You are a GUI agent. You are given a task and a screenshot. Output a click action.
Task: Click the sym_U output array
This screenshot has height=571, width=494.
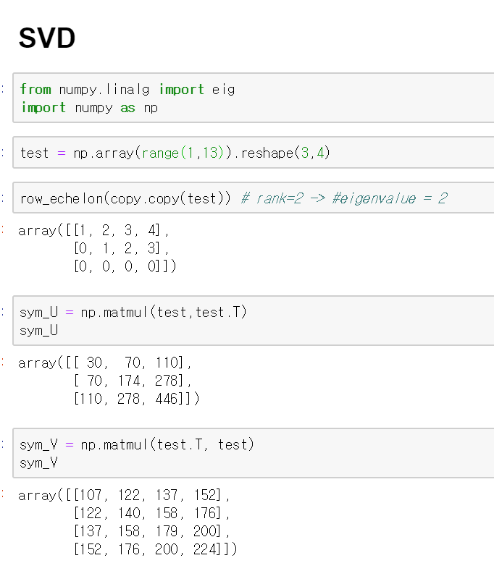109,381
